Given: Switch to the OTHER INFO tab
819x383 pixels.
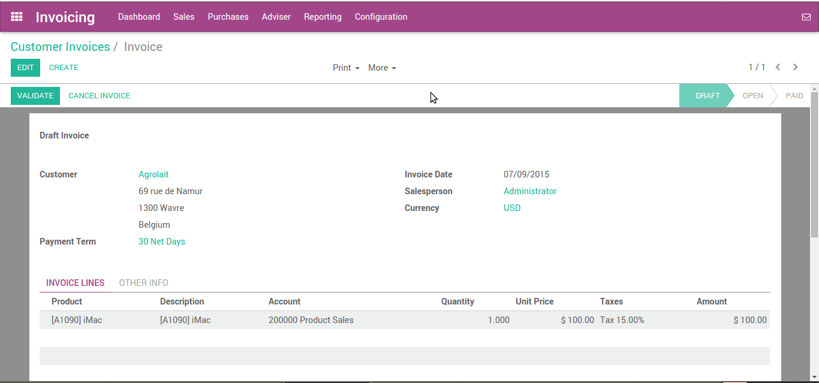Looking at the screenshot, I should coord(143,282).
